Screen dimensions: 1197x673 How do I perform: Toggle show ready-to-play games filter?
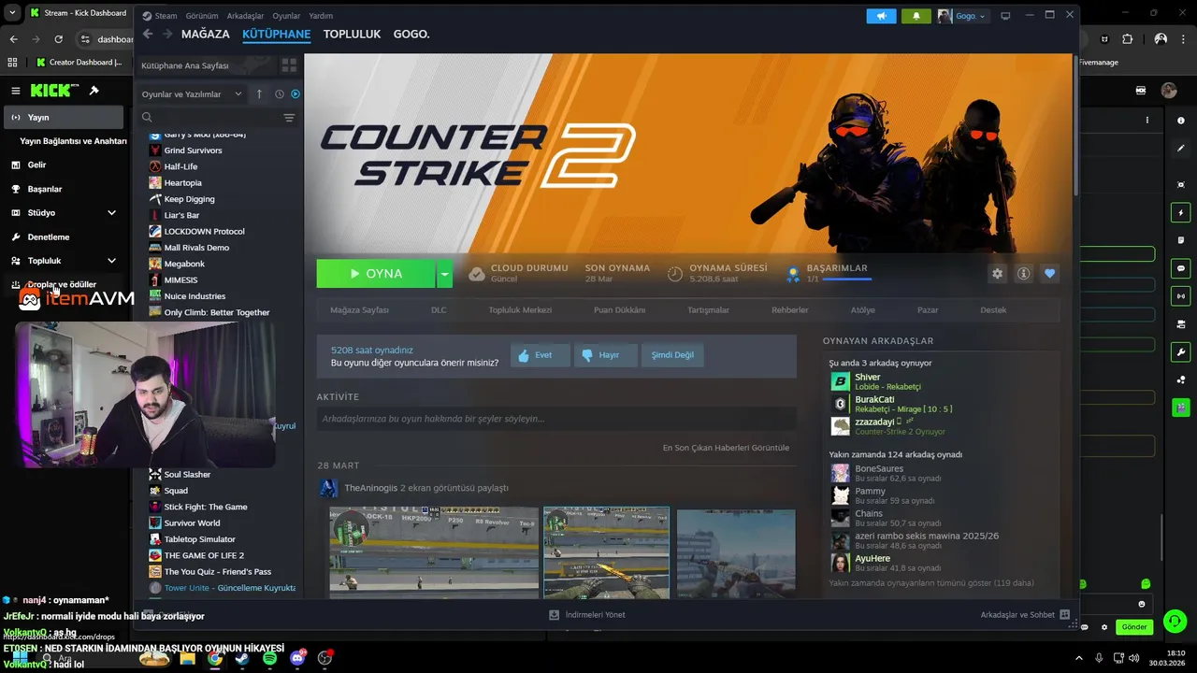pos(296,94)
